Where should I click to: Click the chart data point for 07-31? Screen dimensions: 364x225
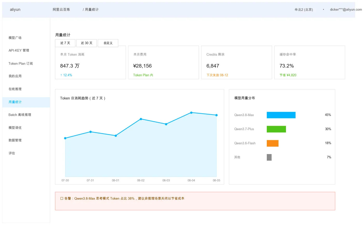coord(90,132)
